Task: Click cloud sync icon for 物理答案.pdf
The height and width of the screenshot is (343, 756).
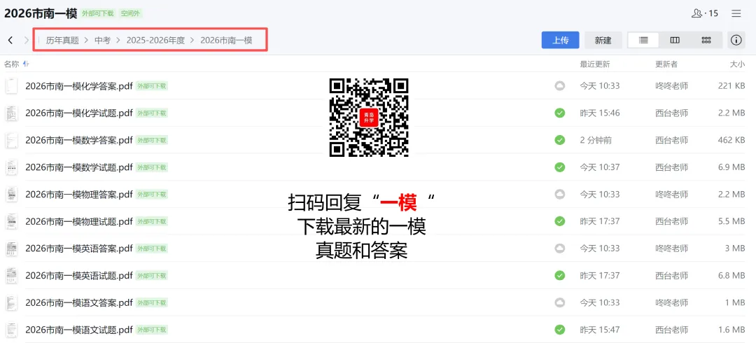Action: tap(559, 194)
